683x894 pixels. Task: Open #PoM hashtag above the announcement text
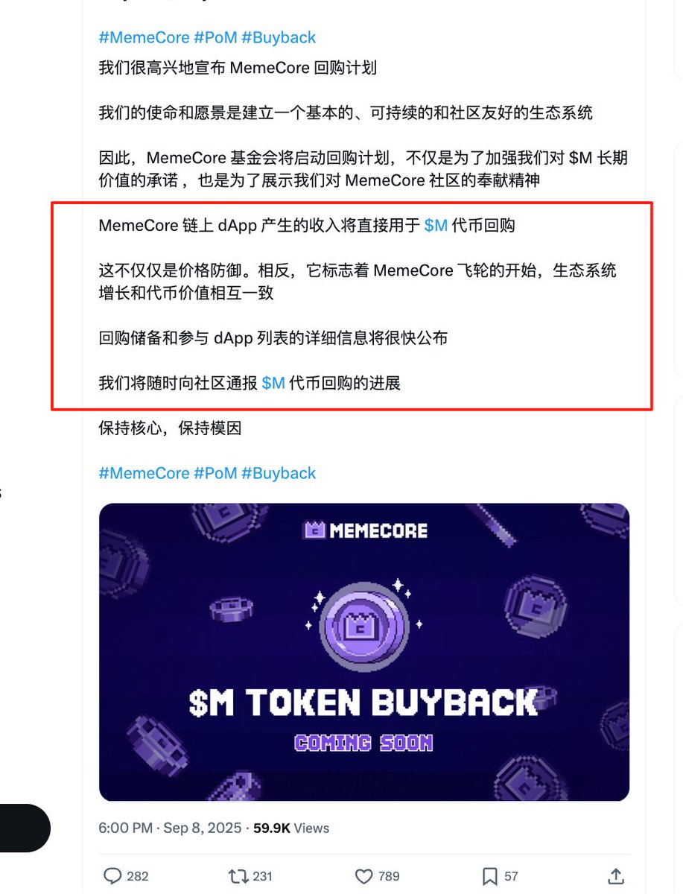click(215, 37)
